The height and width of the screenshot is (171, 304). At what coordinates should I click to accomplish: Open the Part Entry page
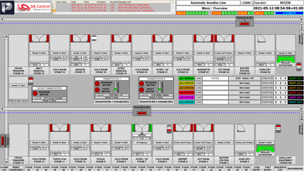[268, 169]
